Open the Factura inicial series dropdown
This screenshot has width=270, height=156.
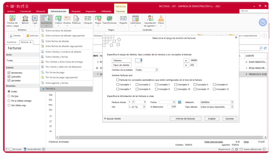click(x=133, y=102)
